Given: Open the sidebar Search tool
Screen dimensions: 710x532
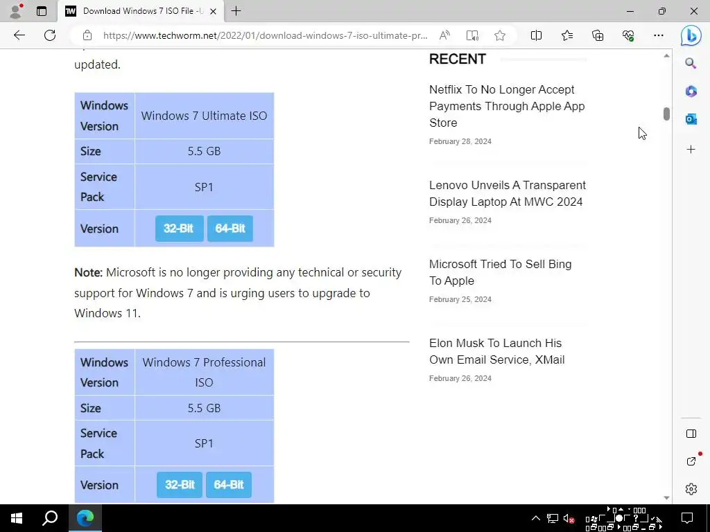Looking at the screenshot, I should point(691,63).
